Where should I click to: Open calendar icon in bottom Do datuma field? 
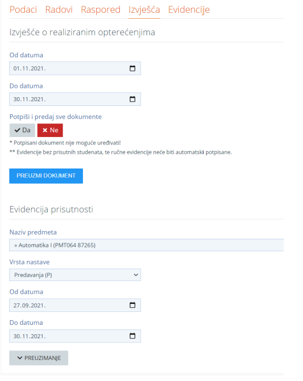(x=133, y=336)
